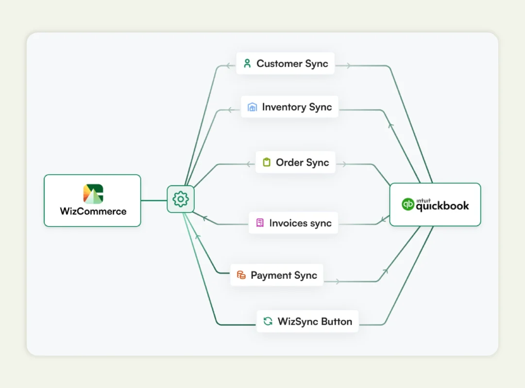This screenshot has height=388, width=525.
Task: Select the Payment Sync coins icon
Action: coord(241,275)
